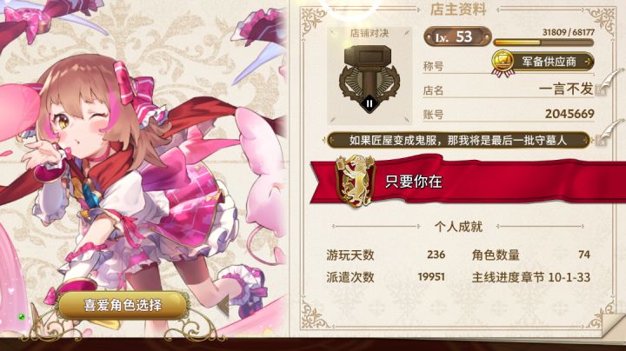Click the experience progress bar
The image size is (626, 351).
coord(543,43)
